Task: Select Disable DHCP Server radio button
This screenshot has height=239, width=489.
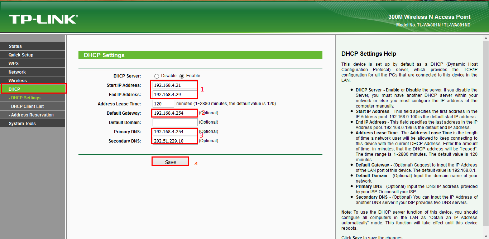Action: click(x=157, y=76)
